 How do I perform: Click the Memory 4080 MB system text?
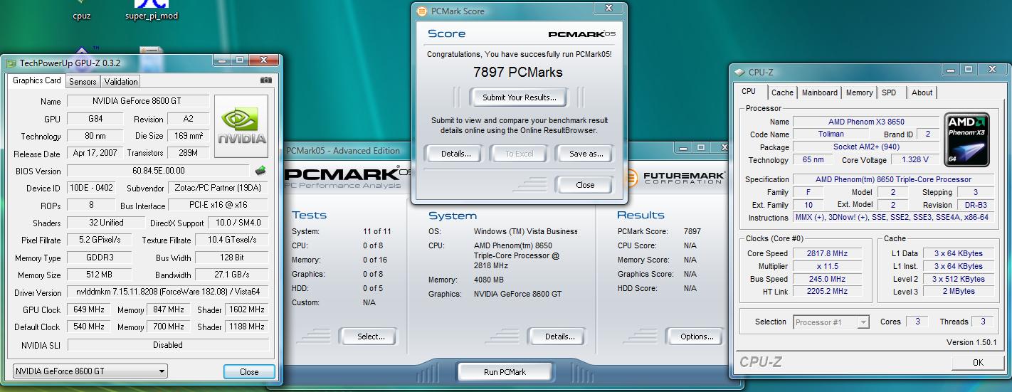pos(489,280)
